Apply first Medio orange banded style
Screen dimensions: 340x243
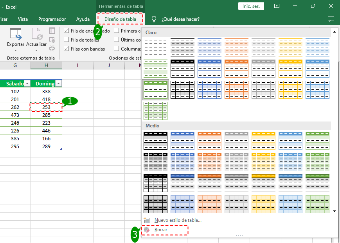(x=209, y=141)
